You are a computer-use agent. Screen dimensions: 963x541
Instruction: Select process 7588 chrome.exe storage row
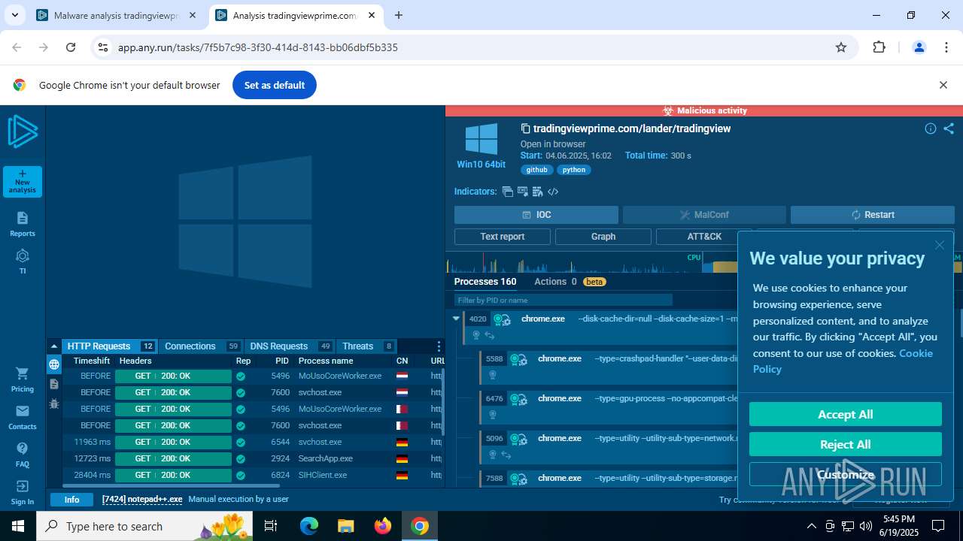click(608, 478)
